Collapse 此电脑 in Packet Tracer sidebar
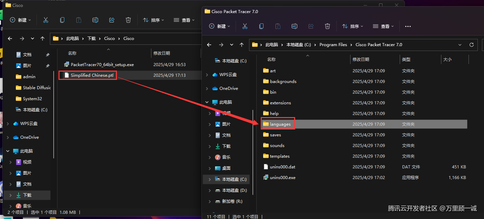This screenshot has width=484, height=219. [207, 102]
